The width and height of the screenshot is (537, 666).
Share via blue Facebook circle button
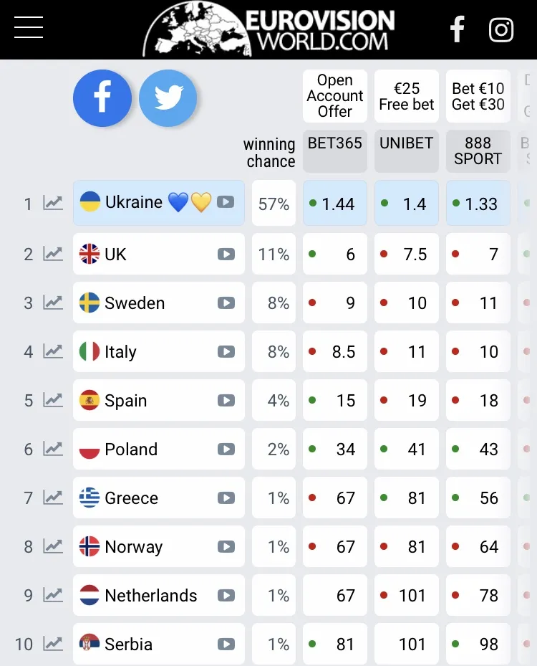click(102, 98)
